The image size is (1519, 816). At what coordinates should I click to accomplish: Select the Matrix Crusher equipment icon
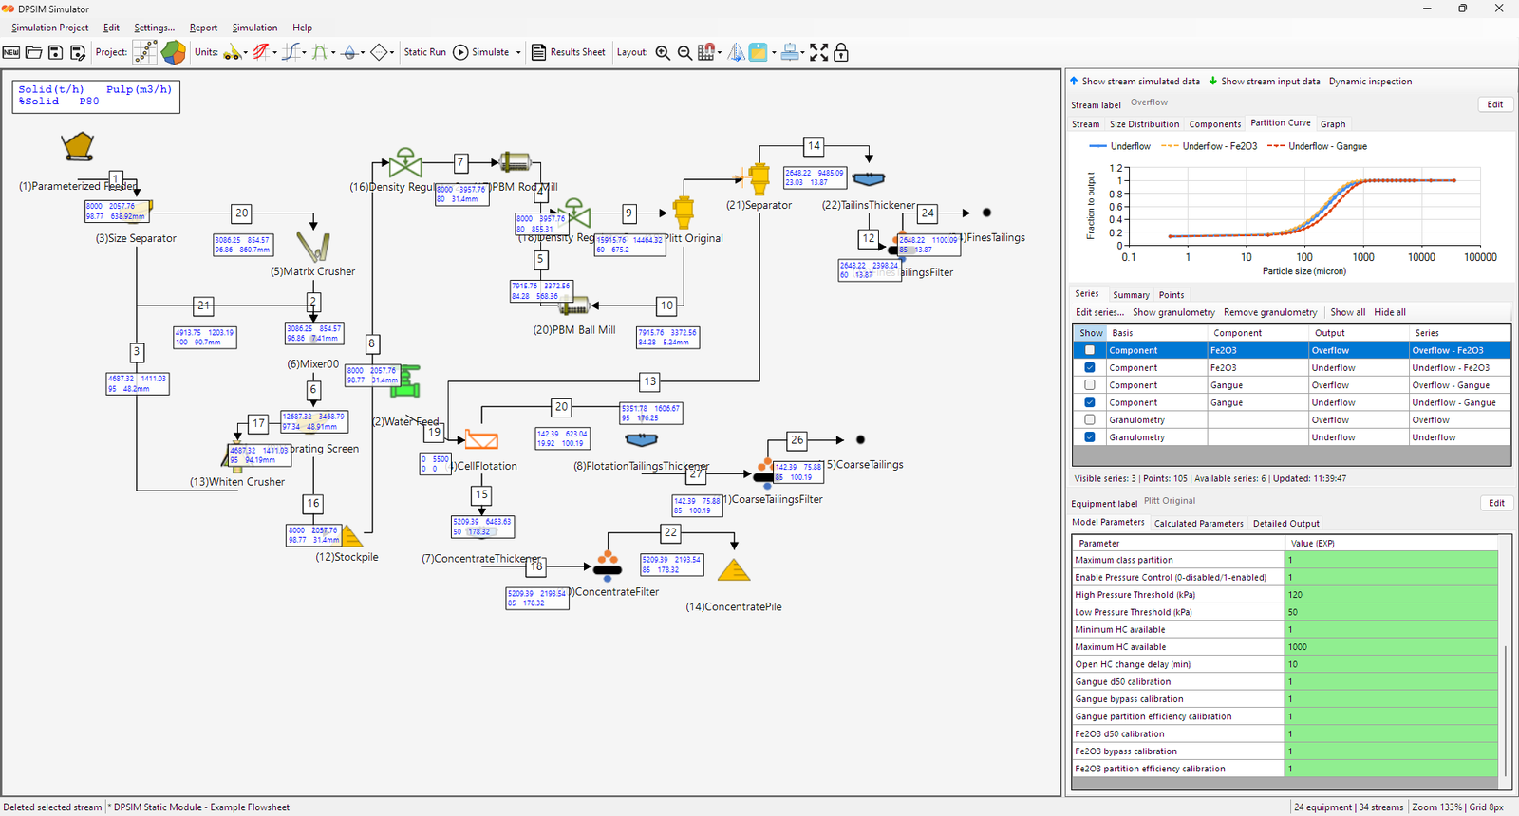313,247
